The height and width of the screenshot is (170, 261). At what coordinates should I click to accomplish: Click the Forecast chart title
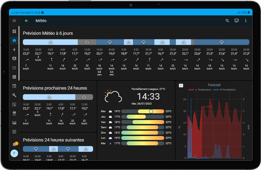point(214,85)
